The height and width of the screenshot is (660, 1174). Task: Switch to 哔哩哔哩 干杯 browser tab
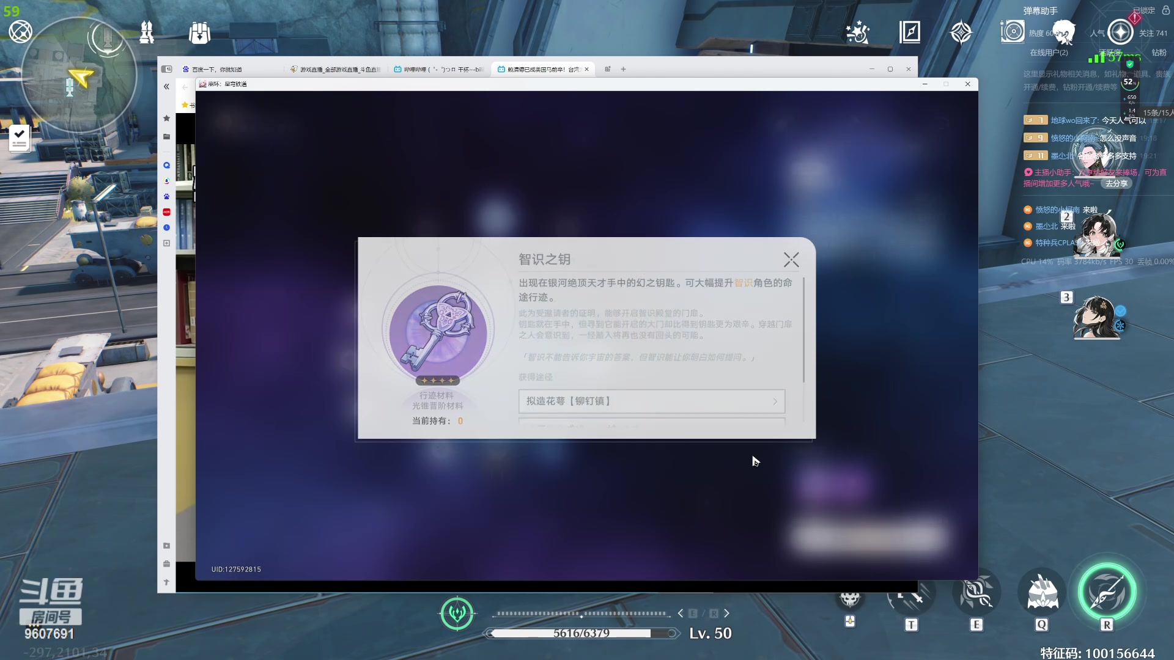coord(439,69)
